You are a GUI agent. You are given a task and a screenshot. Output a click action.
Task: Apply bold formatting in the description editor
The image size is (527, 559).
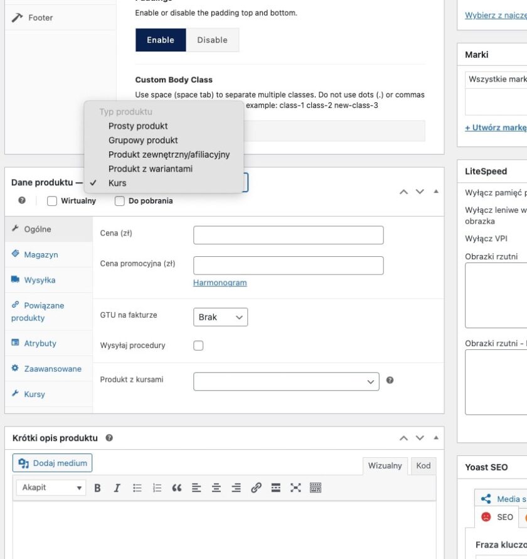tap(97, 487)
